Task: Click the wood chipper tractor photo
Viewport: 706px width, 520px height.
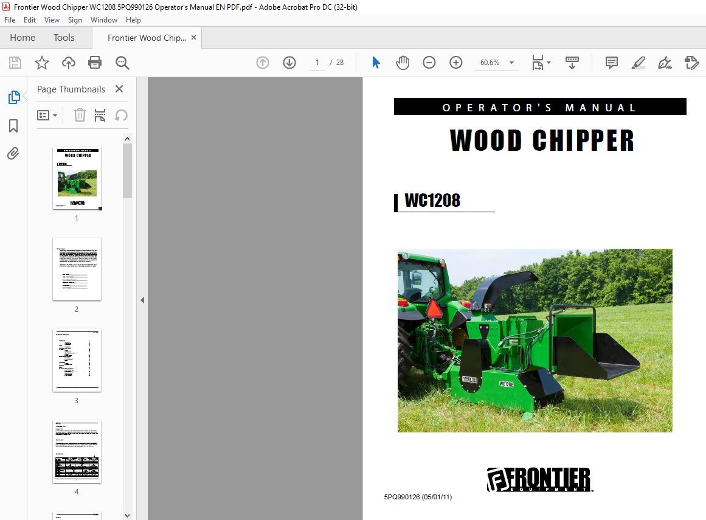Action: (x=535, y=341)
